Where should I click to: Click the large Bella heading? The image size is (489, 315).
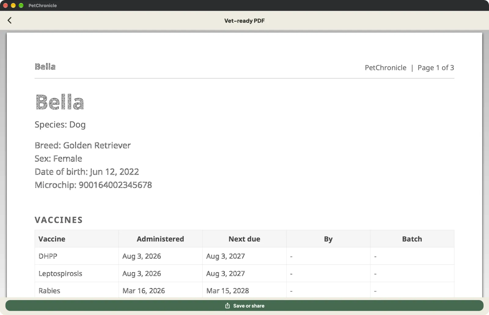tap(60, 102)
